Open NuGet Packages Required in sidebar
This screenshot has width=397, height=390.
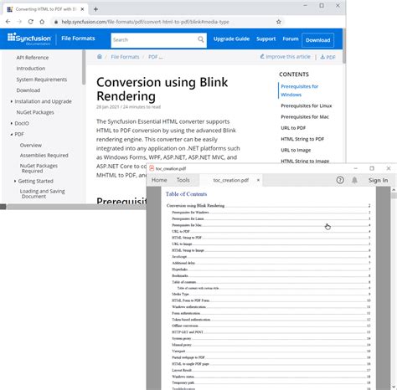[39, 168]
